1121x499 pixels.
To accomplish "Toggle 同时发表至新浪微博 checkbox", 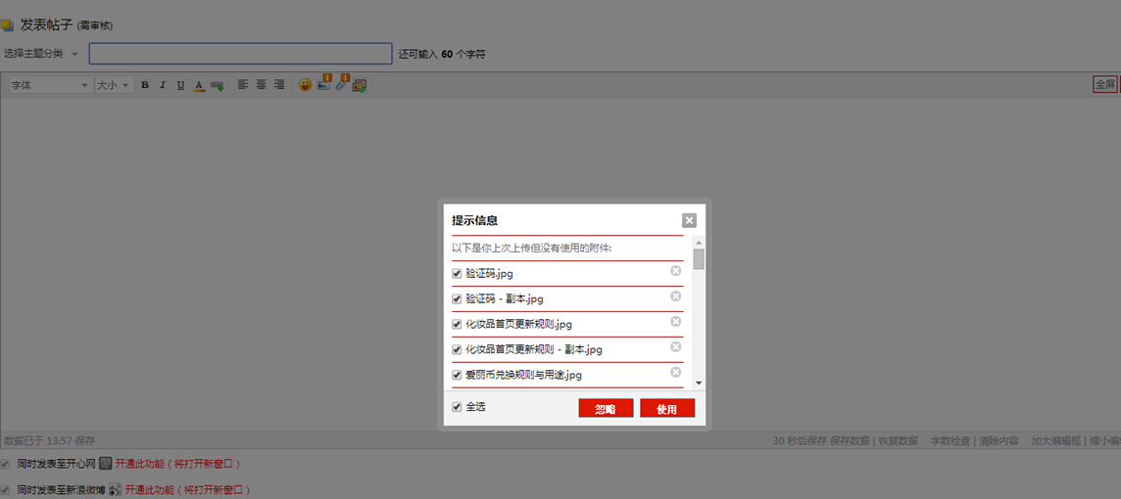I will coord(6,490).
